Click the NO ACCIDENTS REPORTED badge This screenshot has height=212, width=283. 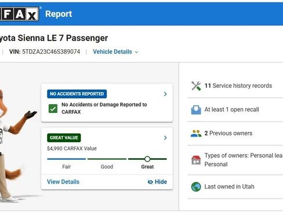tap(77, 94)
